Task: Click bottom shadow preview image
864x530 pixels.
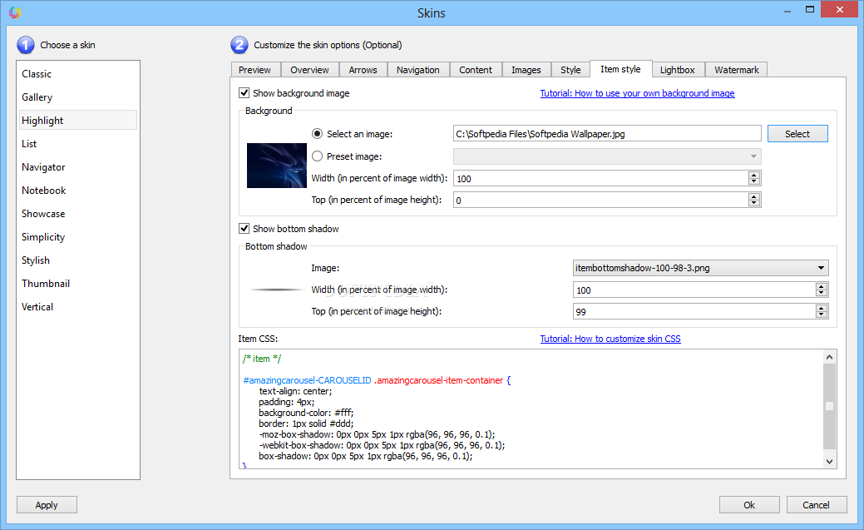Action: (275, 290)
